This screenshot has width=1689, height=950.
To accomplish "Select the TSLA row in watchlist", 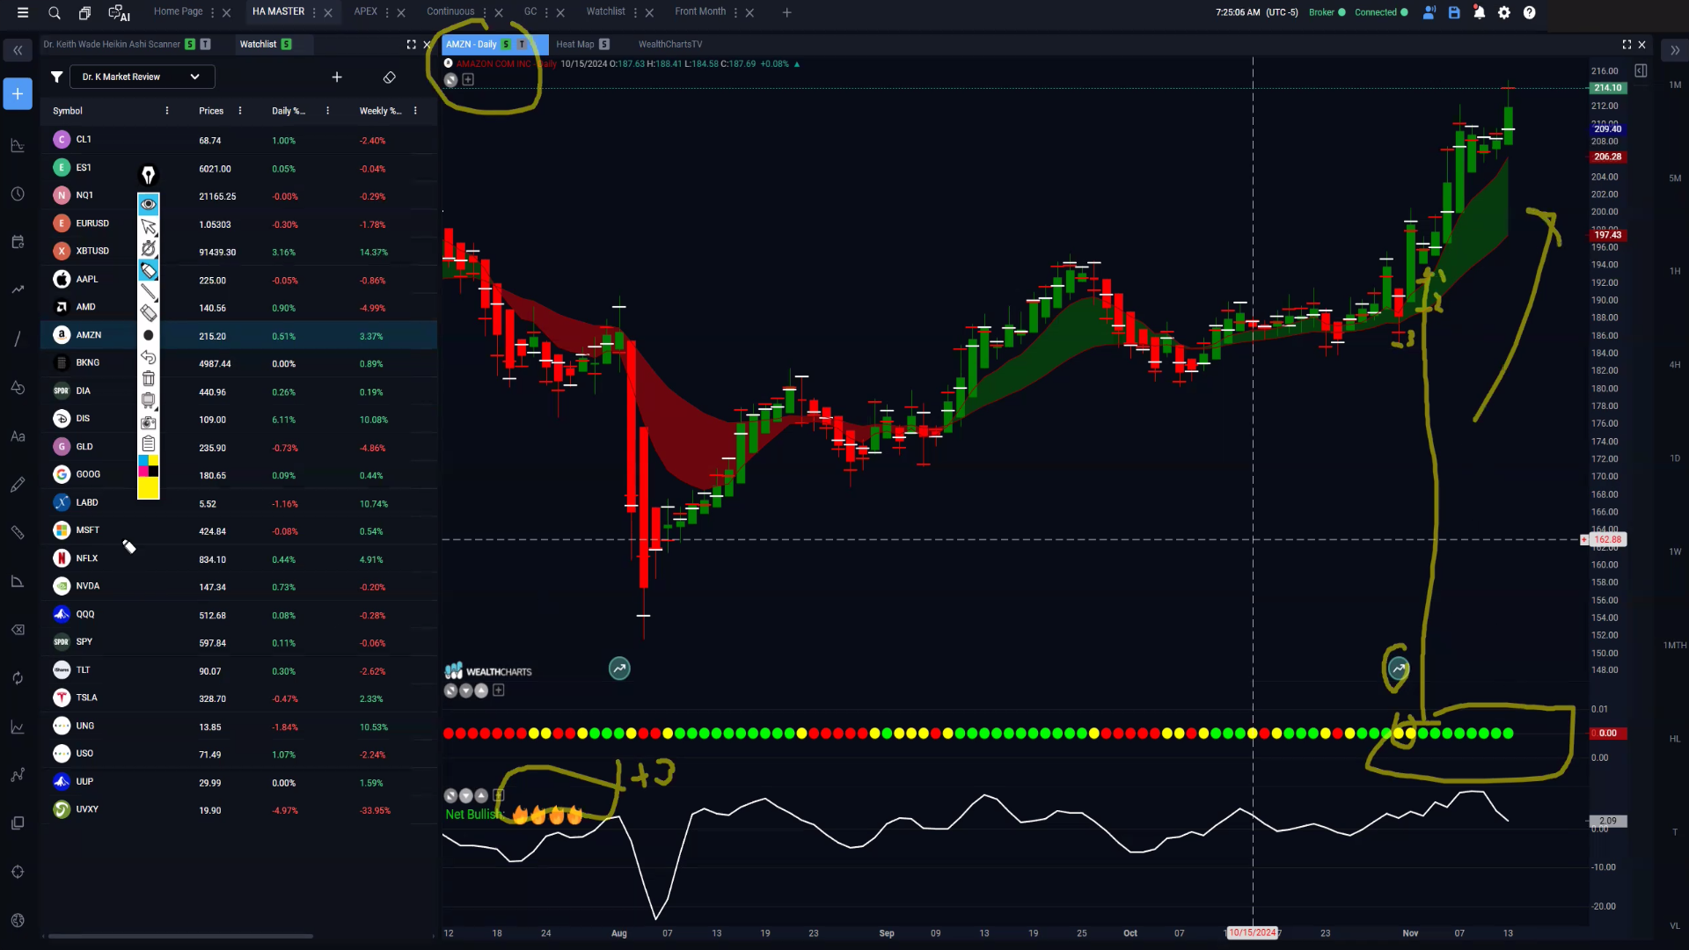I will click(238, 698).
